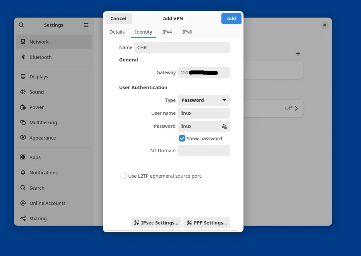
Task: Click the password storage options icon
Action: tap(224, 126)
